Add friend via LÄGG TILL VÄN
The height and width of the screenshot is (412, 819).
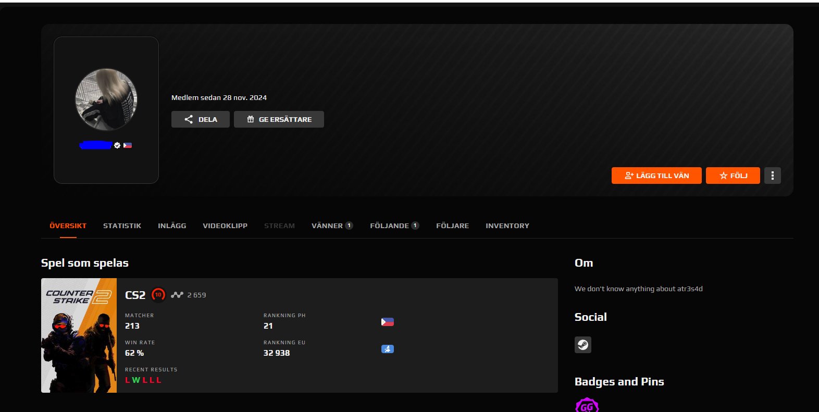[x=656, y=176]
